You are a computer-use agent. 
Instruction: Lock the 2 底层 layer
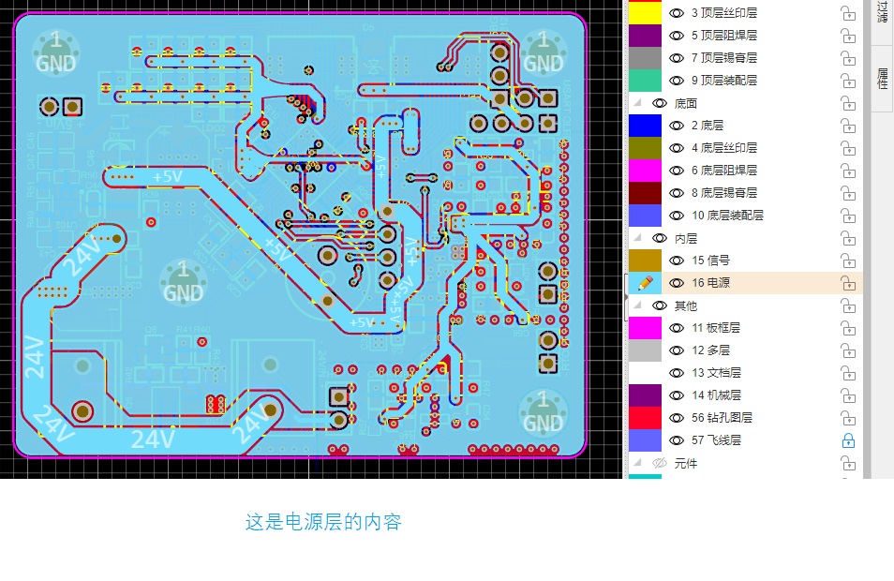pos(848,126)
